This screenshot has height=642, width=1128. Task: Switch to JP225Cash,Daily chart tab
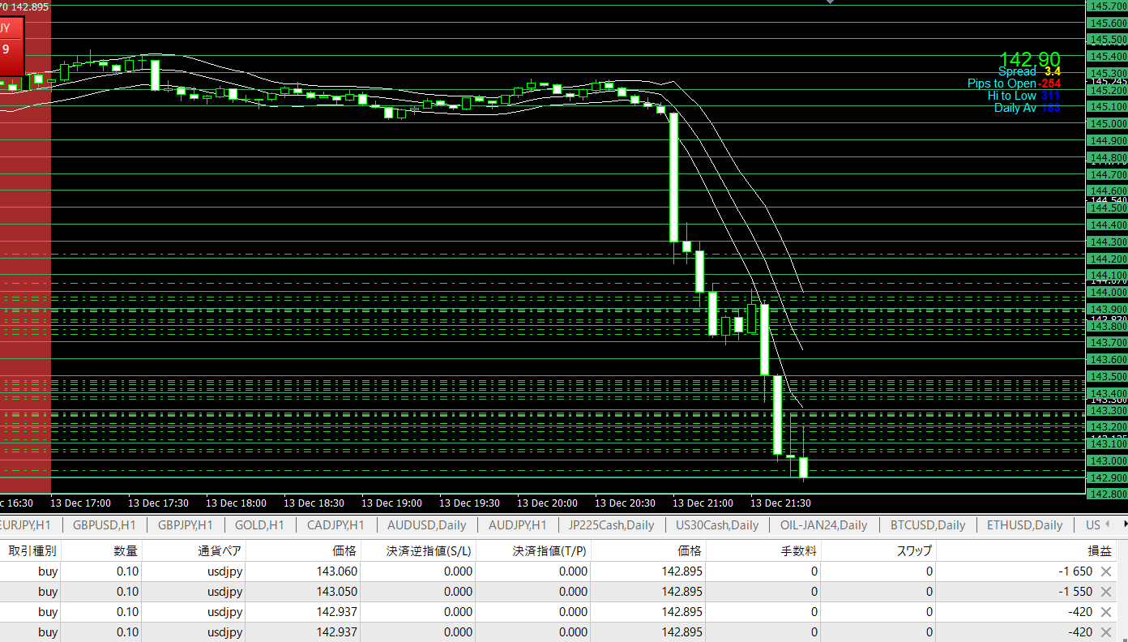pos(611,524)
